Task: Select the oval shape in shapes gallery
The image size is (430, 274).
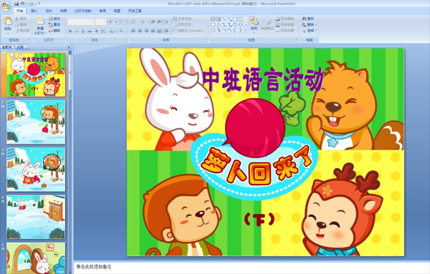Action: (x=241, y=19)
